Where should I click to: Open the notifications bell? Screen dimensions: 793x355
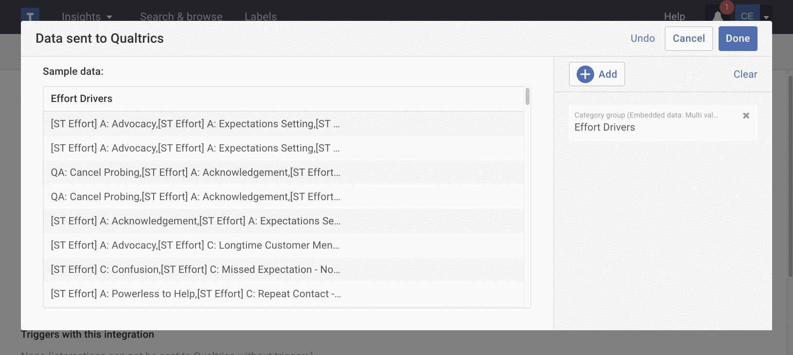tap(718, 15)
